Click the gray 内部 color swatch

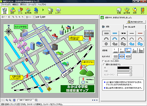[123, 71]
